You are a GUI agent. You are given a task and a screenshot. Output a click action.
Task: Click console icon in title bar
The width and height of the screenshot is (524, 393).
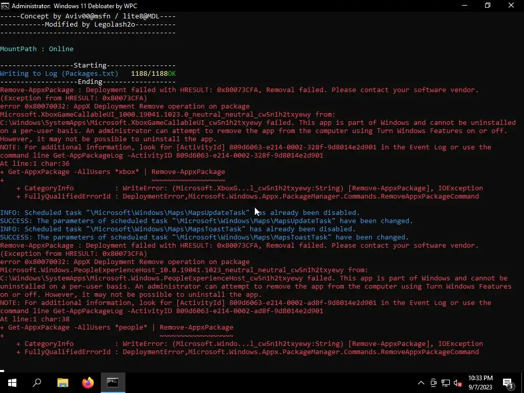(x=5, y=6)
